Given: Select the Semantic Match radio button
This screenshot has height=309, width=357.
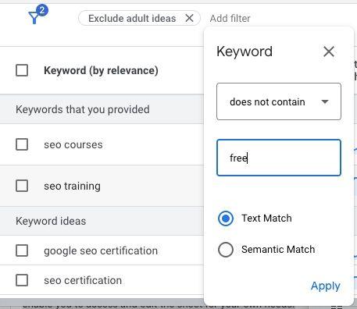Looking at the screenshot, I should click(226, 250).
